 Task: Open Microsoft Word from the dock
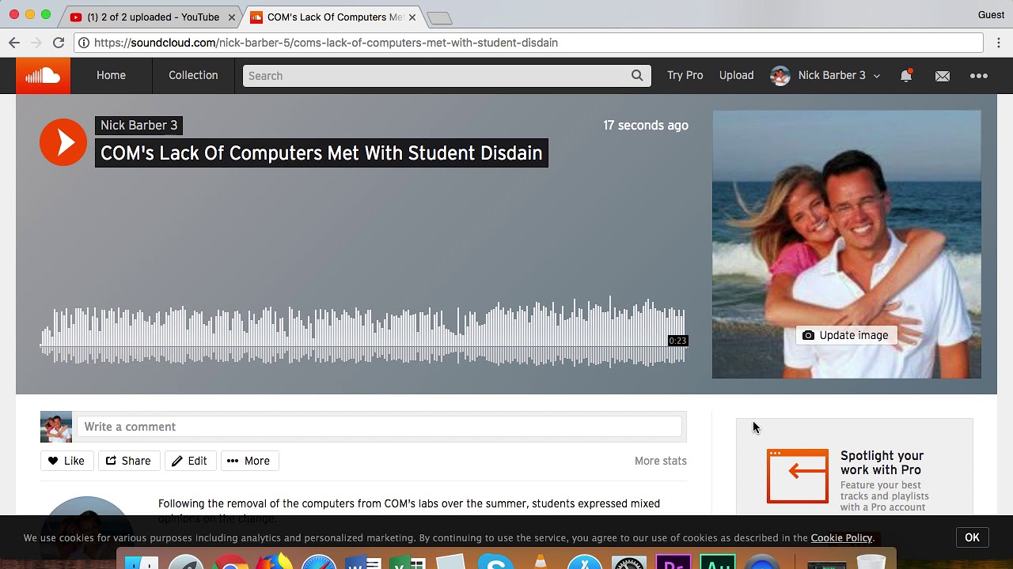click(x=363, y=563)
